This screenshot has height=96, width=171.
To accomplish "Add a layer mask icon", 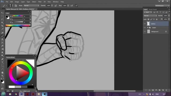I will click(x=153, y=90).
